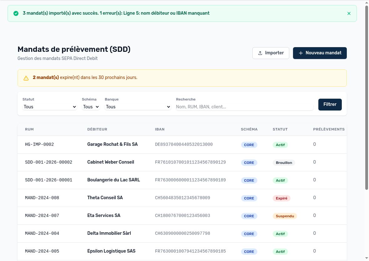Click the upload icon in Importer
Viewport: 369px width, 261px height.
260,53
